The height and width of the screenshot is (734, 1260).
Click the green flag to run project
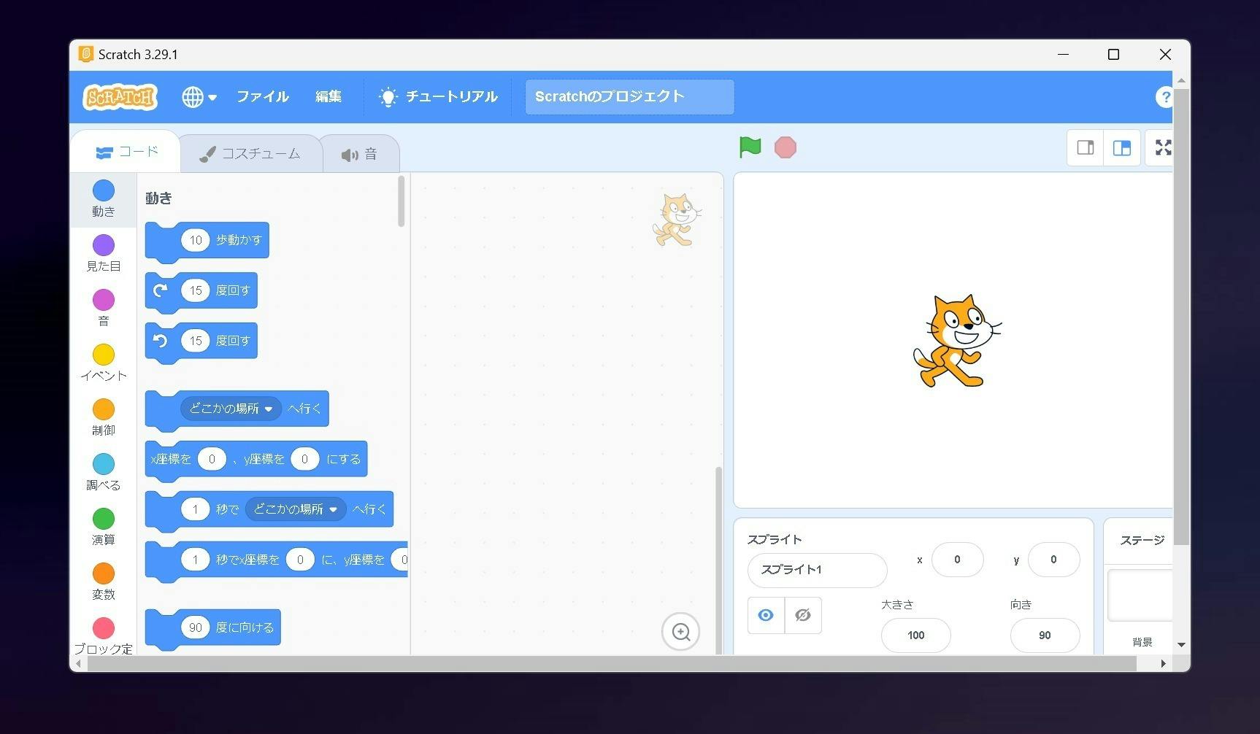coord(750,147)
